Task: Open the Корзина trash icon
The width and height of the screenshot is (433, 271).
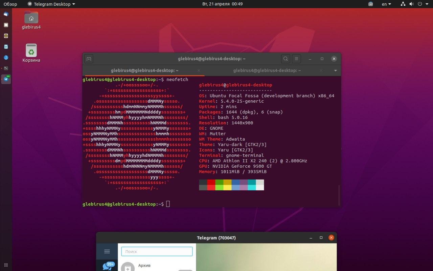Action: [31, 53]
